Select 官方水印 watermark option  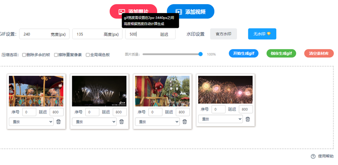click(x=224, y=34)
